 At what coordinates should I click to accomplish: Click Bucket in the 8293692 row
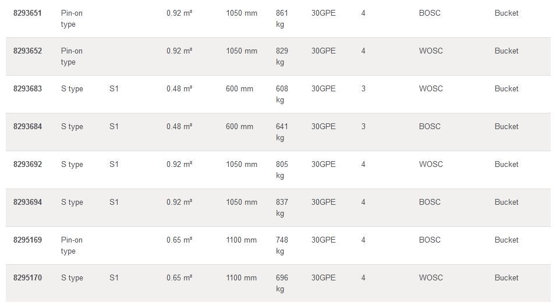(x=506, y=164)
